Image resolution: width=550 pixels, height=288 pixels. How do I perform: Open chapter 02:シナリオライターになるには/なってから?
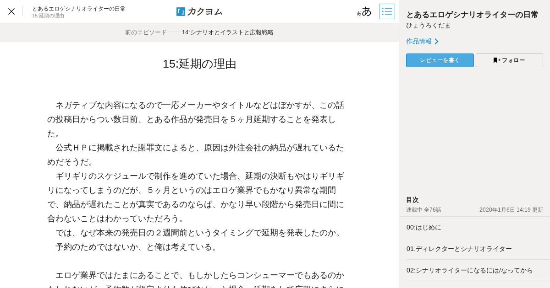(474, 270)
